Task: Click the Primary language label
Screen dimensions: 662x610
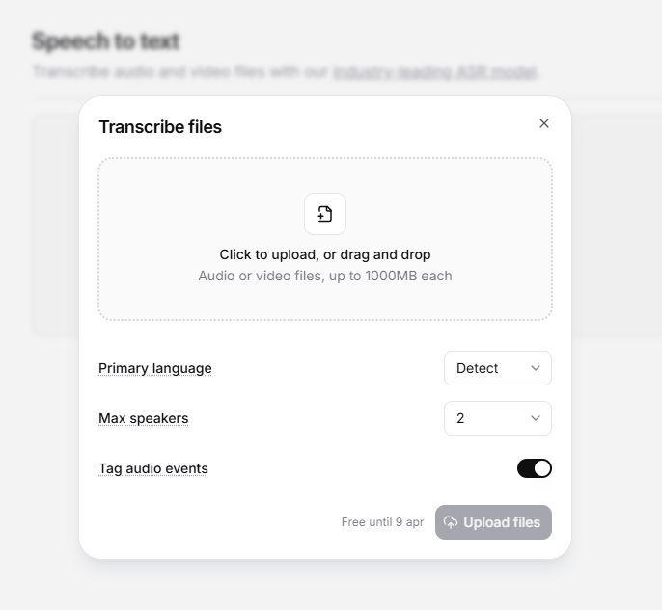Action: pyautogui.click(x=155, y=368)
